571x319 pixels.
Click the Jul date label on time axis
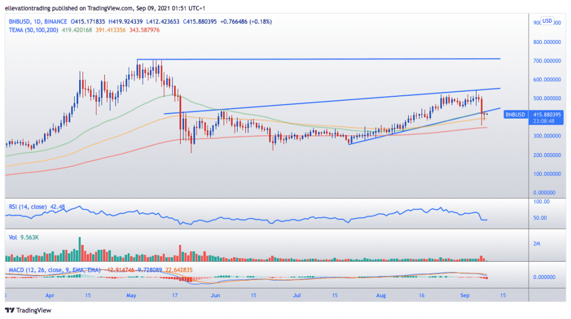297,296
